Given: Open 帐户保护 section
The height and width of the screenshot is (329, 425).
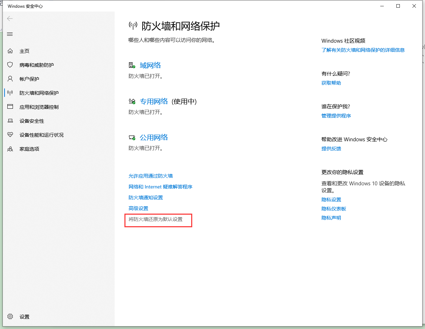Looking at the screenshot, I should click(x=29, y=79).
